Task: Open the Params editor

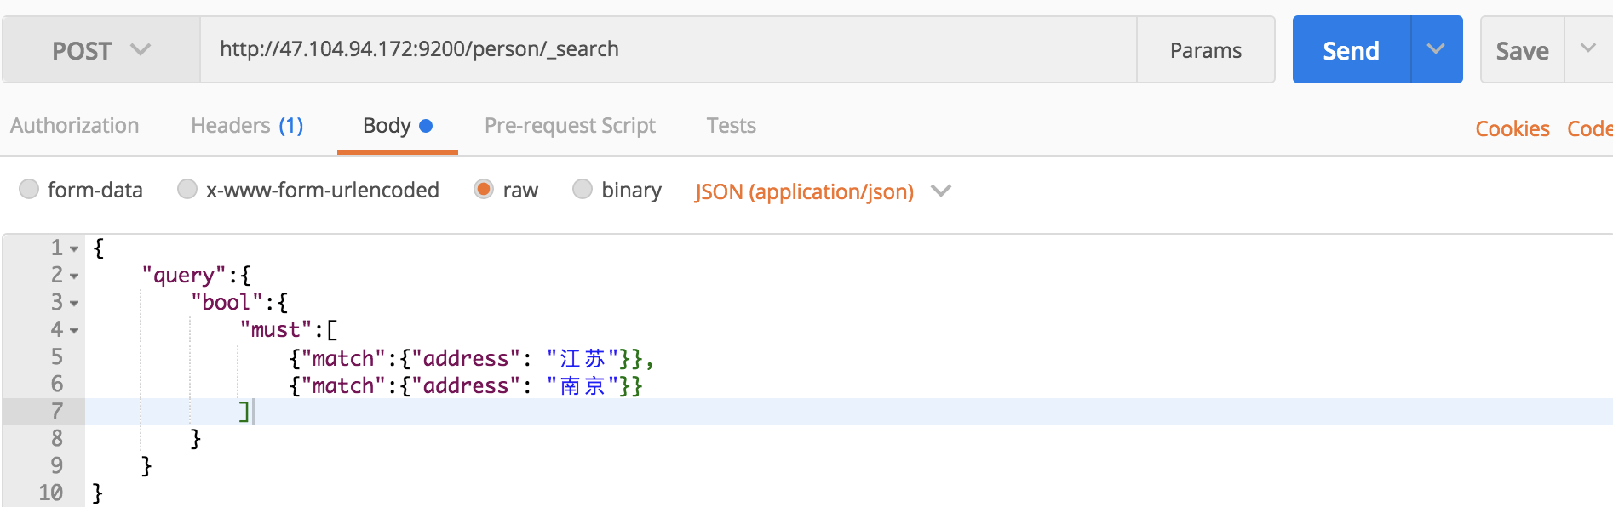Action: tap(1205, 50)
